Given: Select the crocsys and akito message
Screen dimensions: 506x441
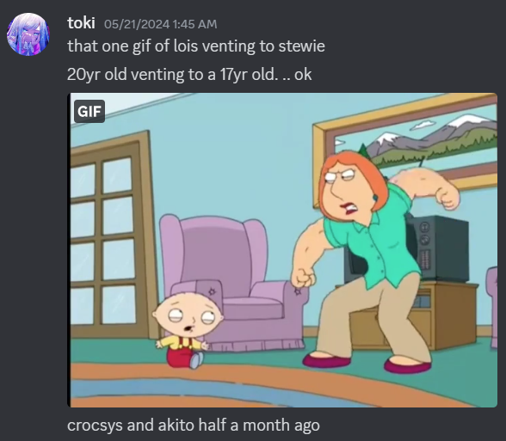Looking at the screenshot, I should pos(194,425).
